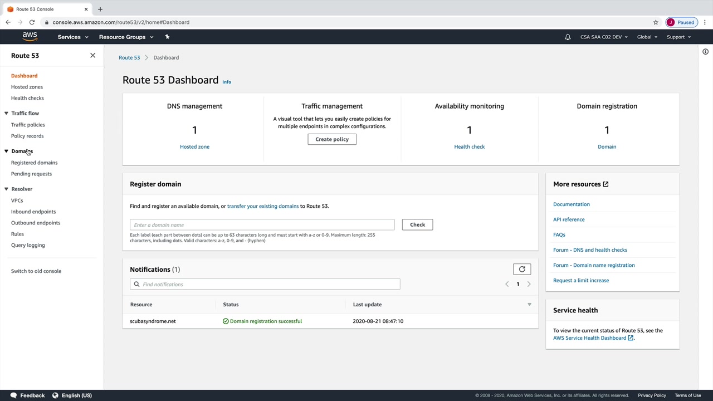The height and width of the screenshot is (401, 713).
Task: Click the browser address bar
Action: pyautogui.click(x=345, y=22)
